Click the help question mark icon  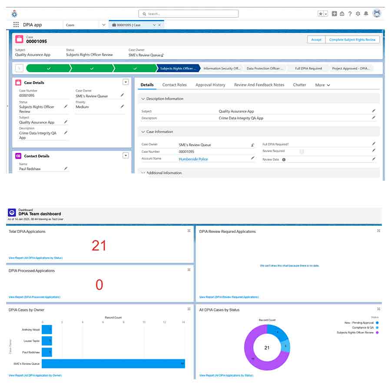[350, 14]
